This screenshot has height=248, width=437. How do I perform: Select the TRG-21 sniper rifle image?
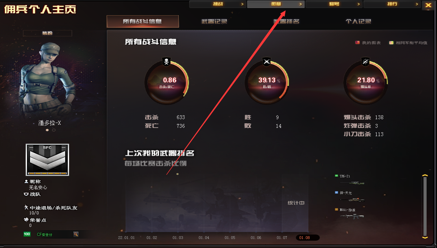352,183
